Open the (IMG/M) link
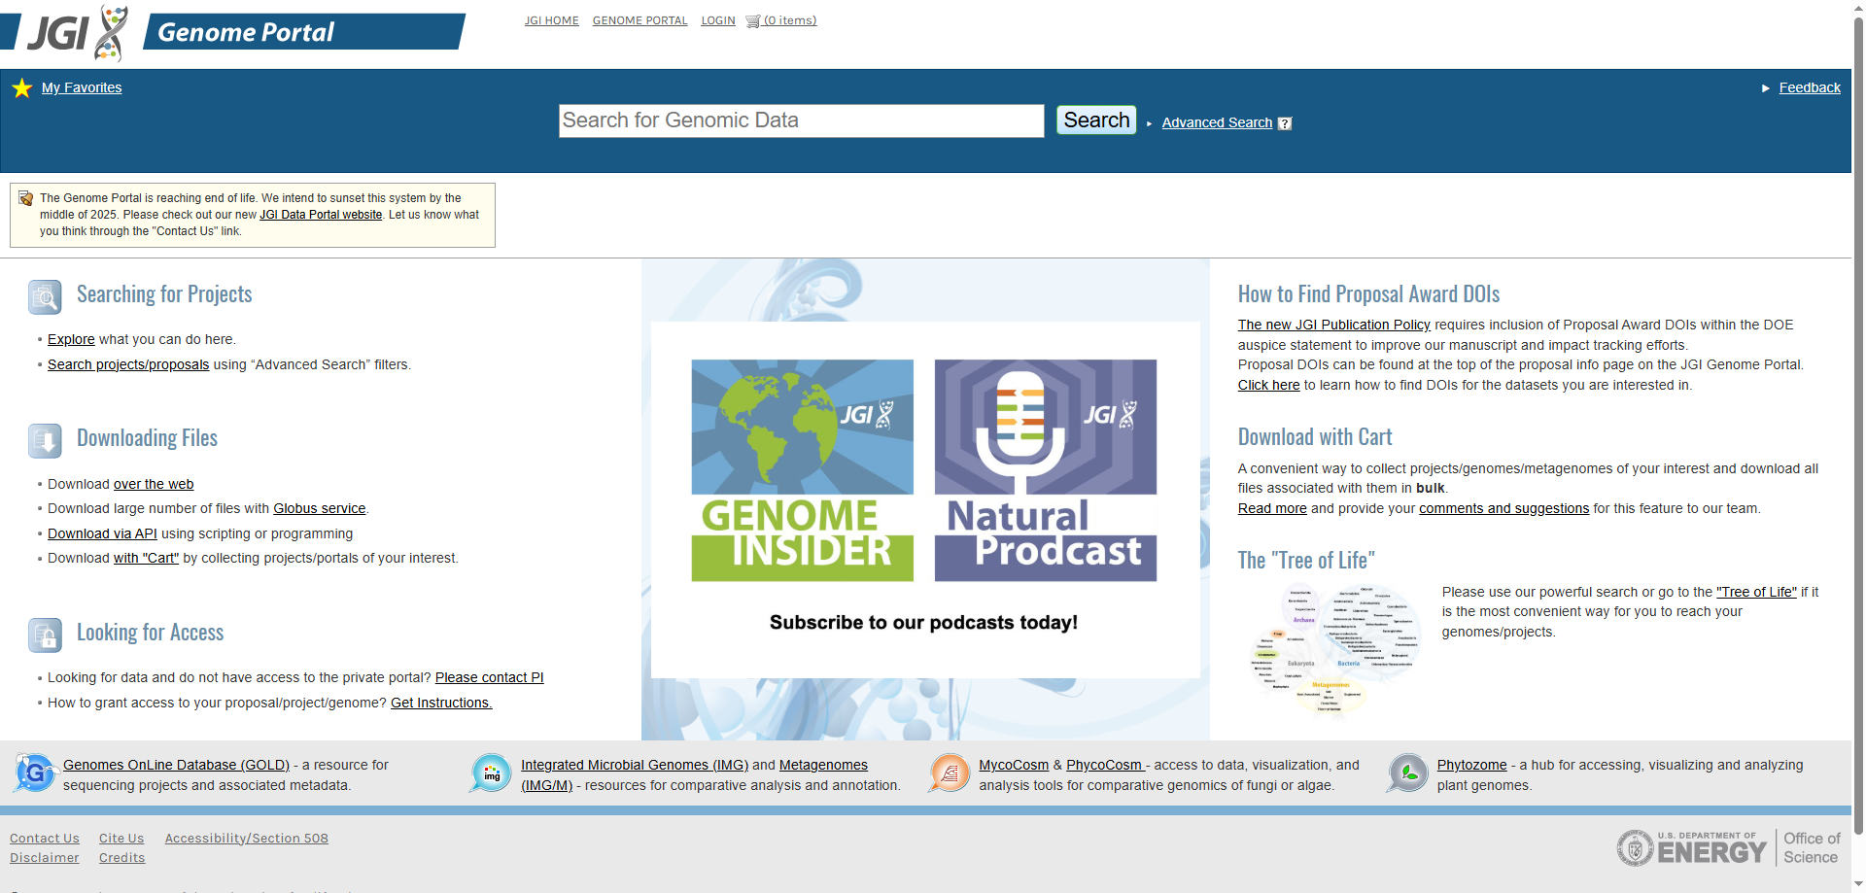Viewport: 1866px width, 893px height. pyautogui.click(x=546, y=785)
